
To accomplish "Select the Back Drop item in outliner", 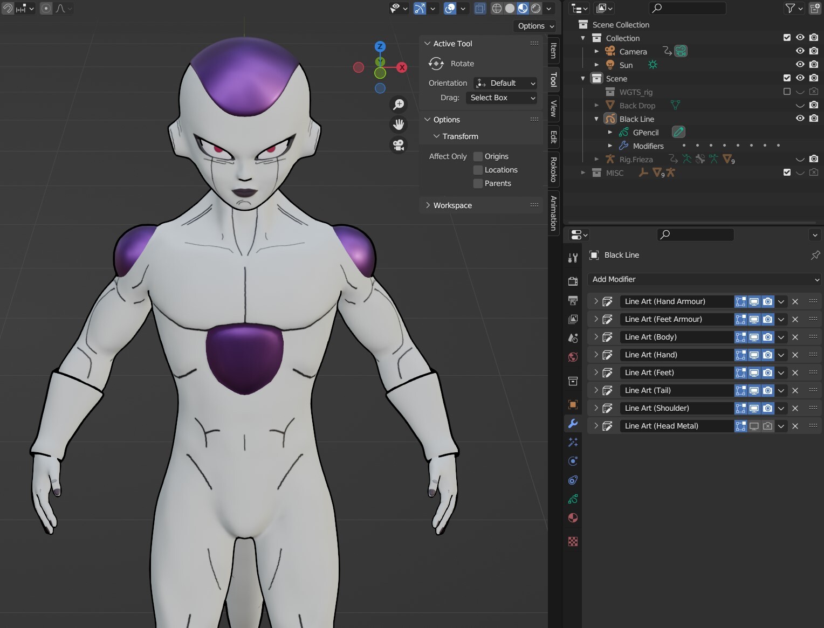I will pyautogui.click(x=637, y=105).
